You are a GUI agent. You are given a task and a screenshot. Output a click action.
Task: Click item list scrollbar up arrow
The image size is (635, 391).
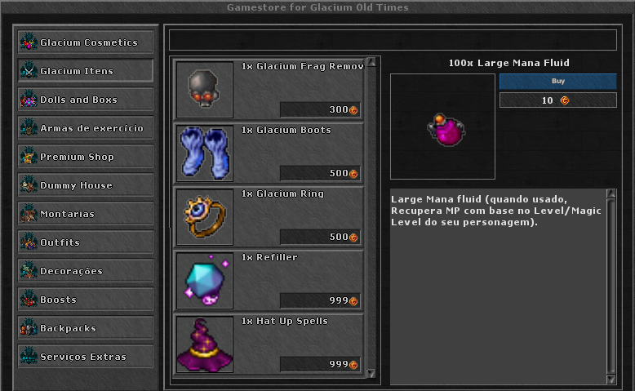pyautogui.click(x=371, y=62)
